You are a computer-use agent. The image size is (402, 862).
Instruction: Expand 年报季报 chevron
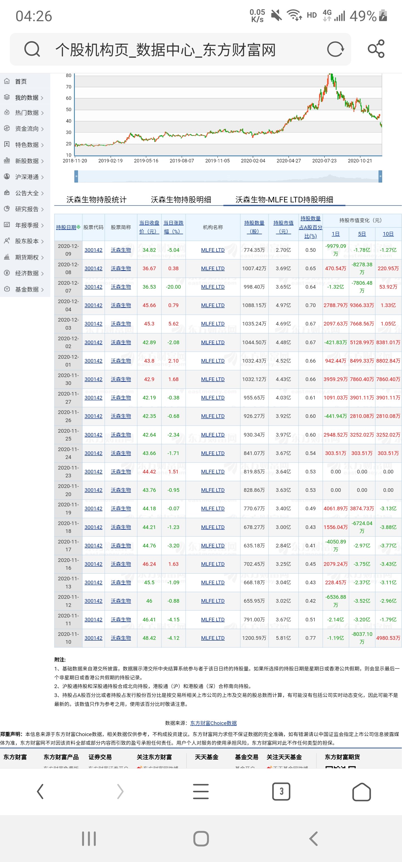click(x=42, y=226)
